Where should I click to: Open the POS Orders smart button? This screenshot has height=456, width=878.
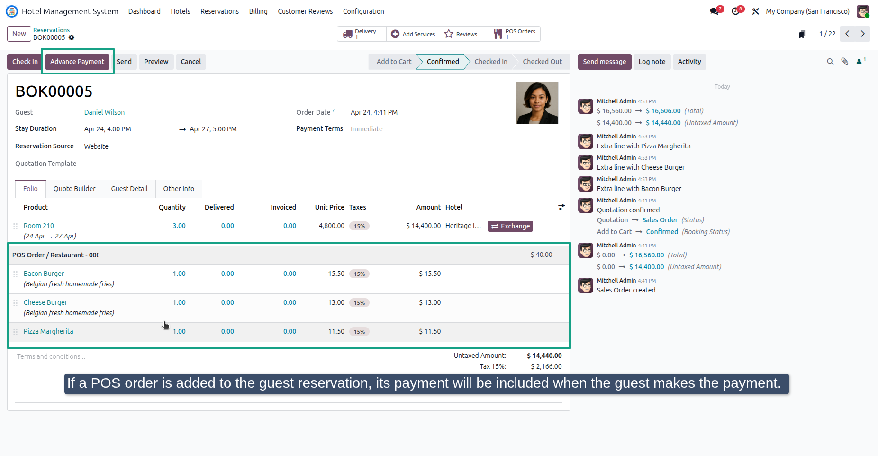pyautogui.click(x=515, y=34)
